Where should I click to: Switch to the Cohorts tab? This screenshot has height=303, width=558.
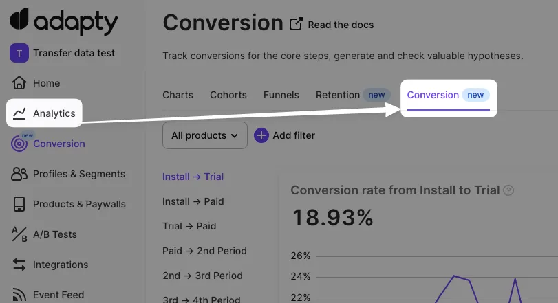click(228, 95)
